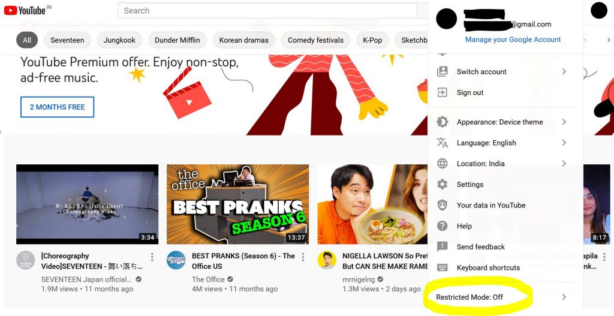This screenshot has height=316, width=614.
Task: Play the Nigella Lawson ramen thumbnail
Action: [x=372, y=204]
